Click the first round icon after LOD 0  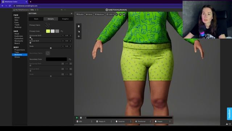pyautogui.click(x=117, y=15)
